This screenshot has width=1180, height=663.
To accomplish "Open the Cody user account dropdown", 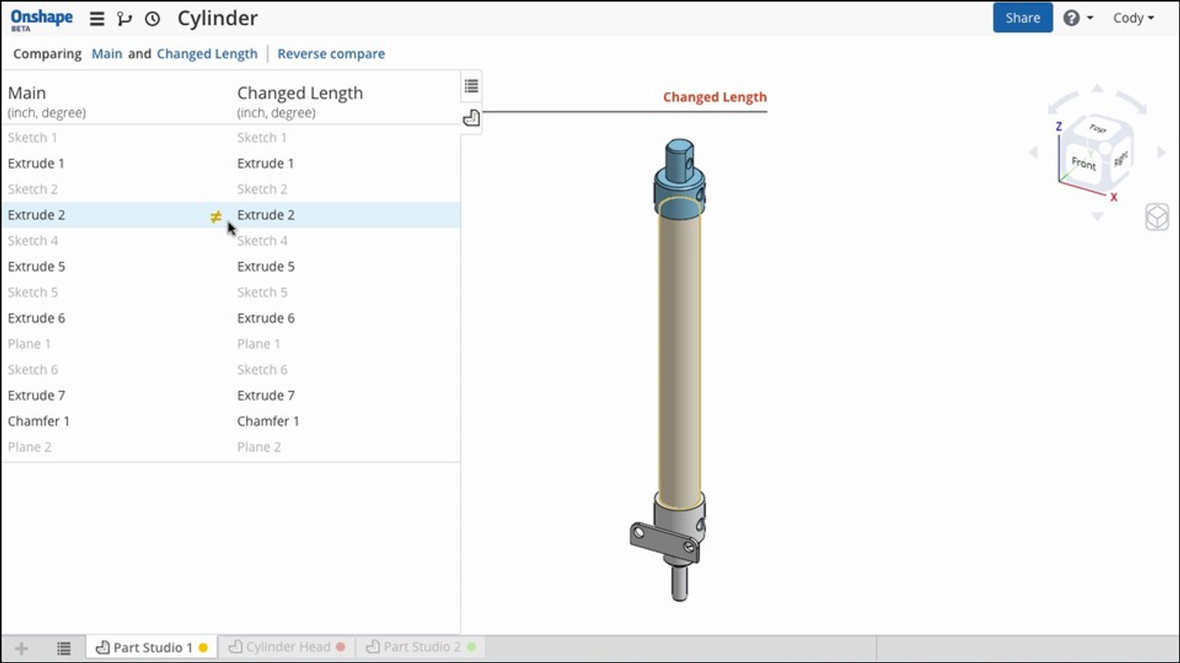I will pyautogui.click(x=1133, y=18).
